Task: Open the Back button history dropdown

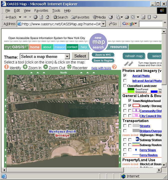Action: pyautogui.click(x=20, y=17)
